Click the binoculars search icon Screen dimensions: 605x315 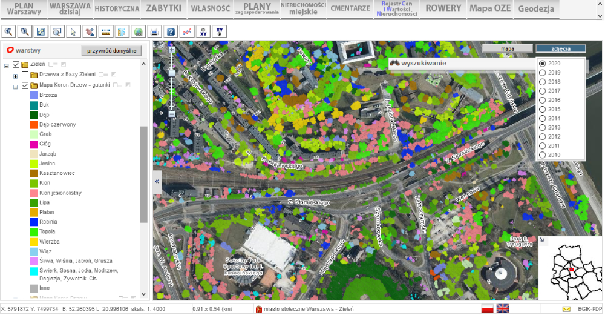click(394, 63)
